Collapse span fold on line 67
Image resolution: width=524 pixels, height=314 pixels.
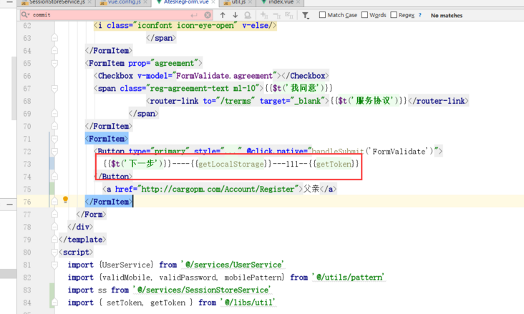(x=54, y=89)
